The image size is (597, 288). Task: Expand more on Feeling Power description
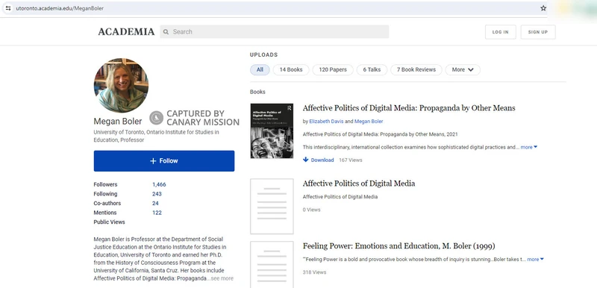coord(535,260)
